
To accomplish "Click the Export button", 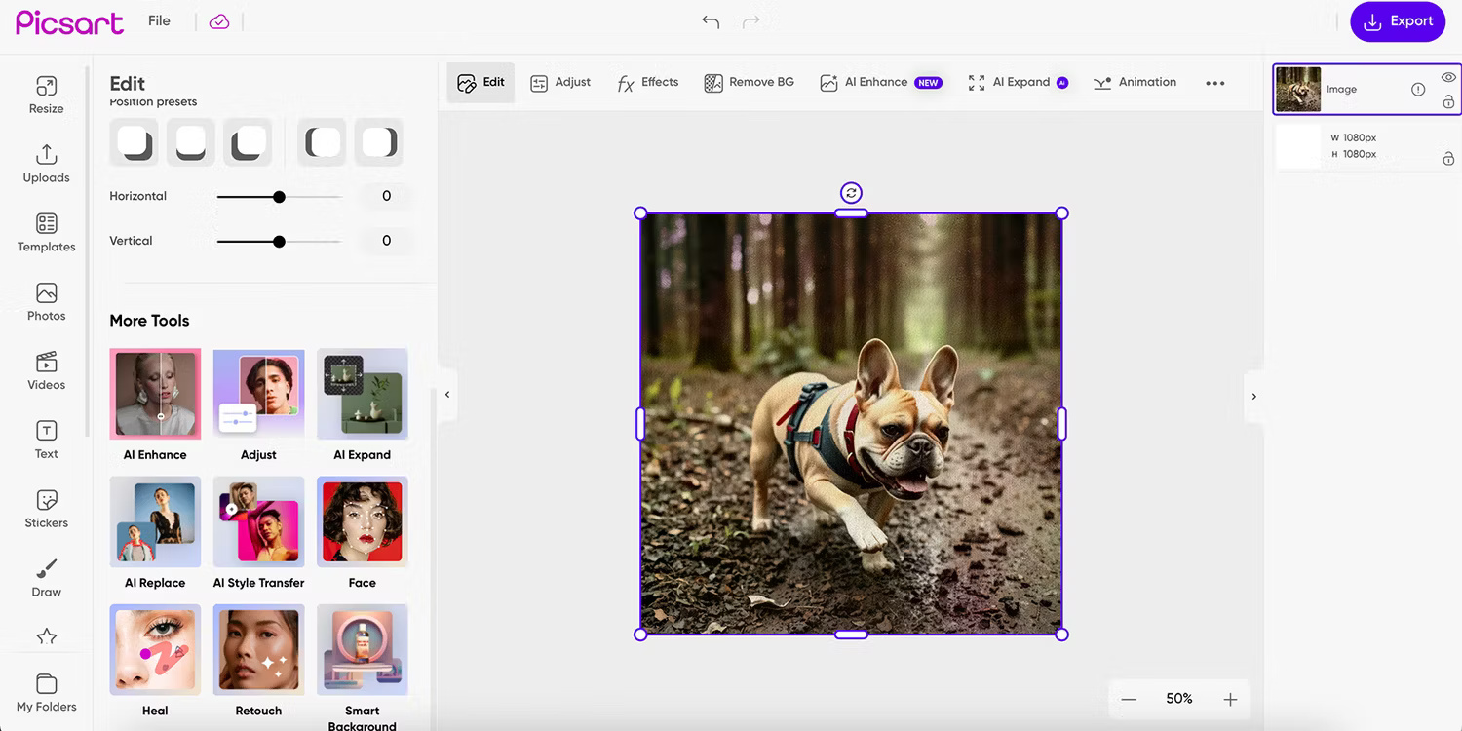I will (1398, 20).
